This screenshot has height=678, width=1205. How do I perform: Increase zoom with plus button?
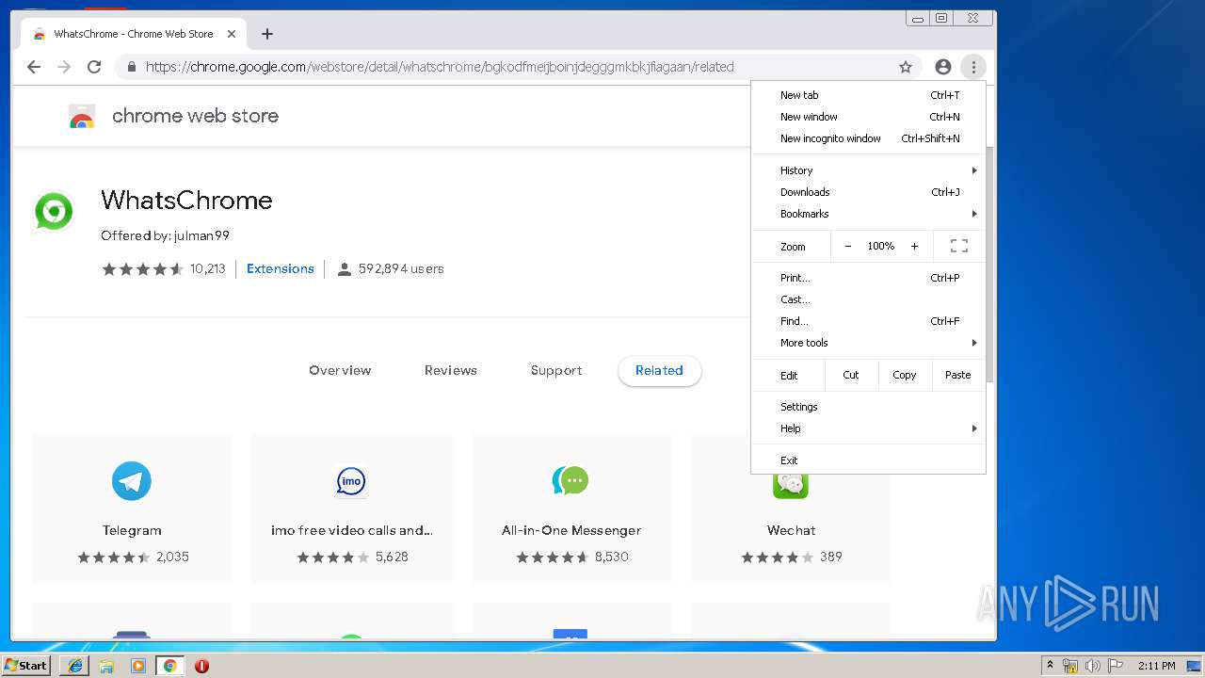tap(914, 246)
